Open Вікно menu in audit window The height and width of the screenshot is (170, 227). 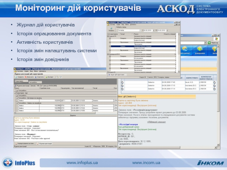click(x=127, y=25)
